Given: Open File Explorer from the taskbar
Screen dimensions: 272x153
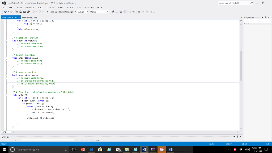Looking at the screenshot, I should [127, 150].
